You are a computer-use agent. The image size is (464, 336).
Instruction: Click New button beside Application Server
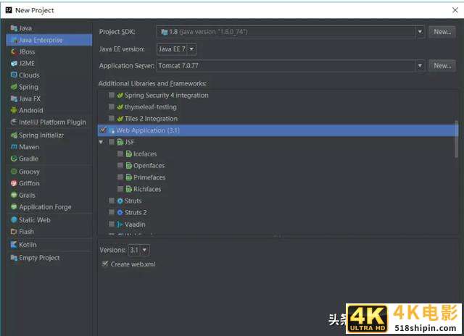coord(442,66)
